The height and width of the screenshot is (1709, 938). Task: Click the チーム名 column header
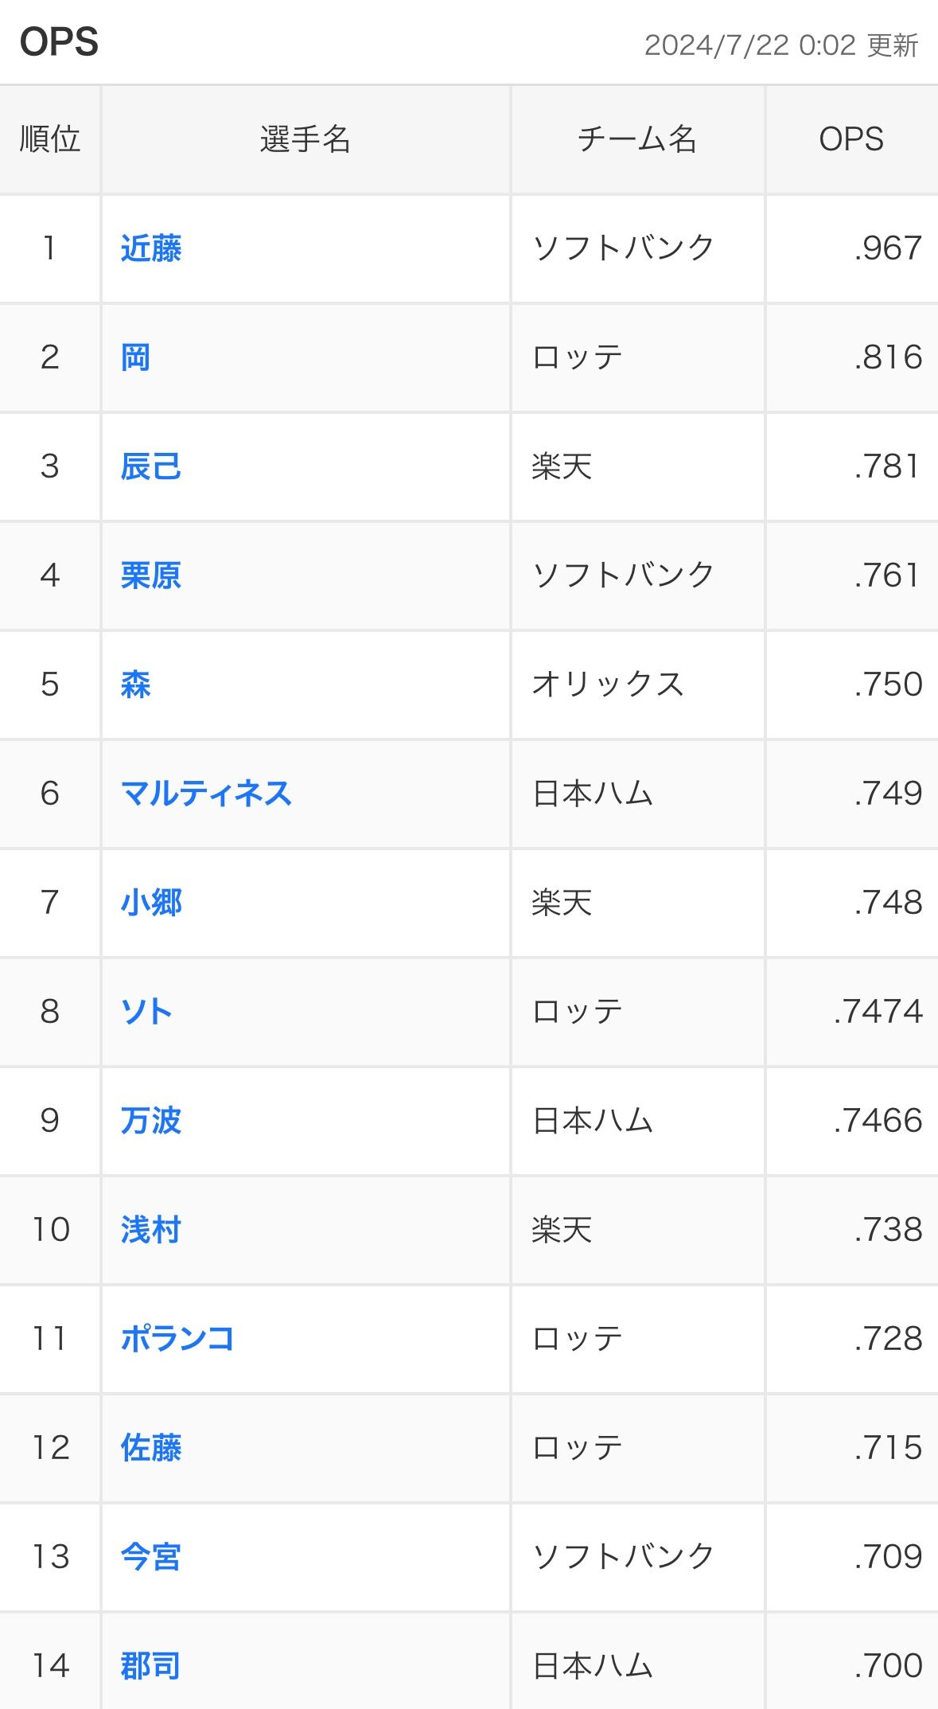pos(636,139)
